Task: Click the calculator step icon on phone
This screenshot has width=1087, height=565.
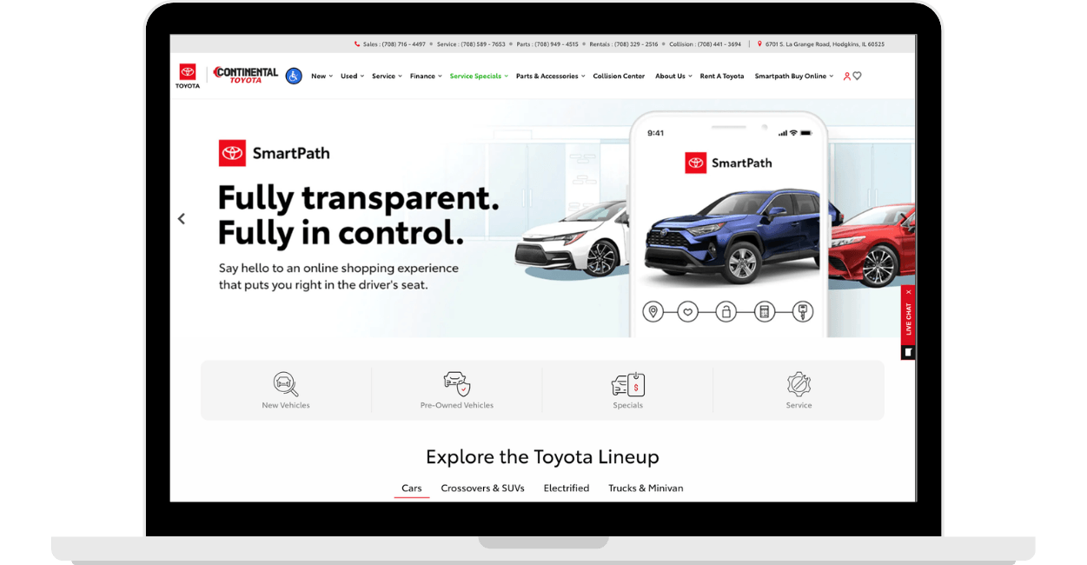Action: coord(765,311)
